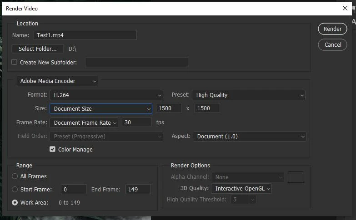Click the Start Frame field showing 0
The height and width of the screenshot is (220, 356).
click(x=74, y=189)
